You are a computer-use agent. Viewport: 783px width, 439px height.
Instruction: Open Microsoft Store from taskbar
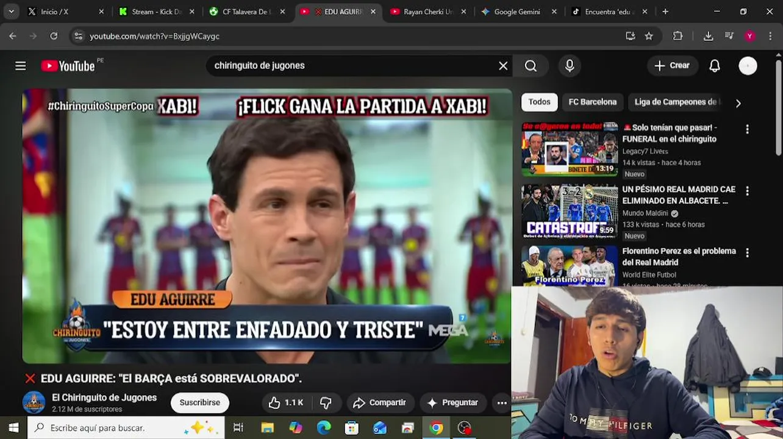click(x=352, y=428)
